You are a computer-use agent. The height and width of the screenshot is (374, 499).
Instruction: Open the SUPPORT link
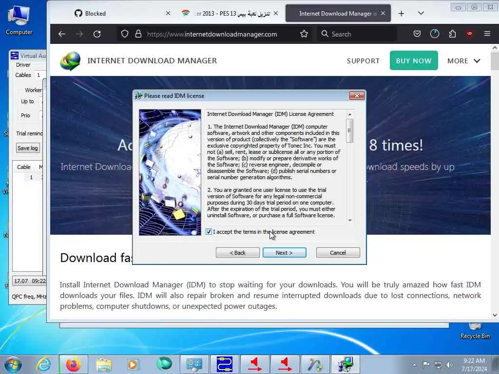click(x=363, y=61)
